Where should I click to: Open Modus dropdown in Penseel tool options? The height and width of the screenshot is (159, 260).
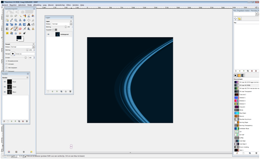[x=33, y=47]
